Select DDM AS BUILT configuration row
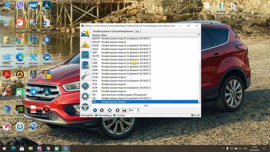 (x=145, y=70)
